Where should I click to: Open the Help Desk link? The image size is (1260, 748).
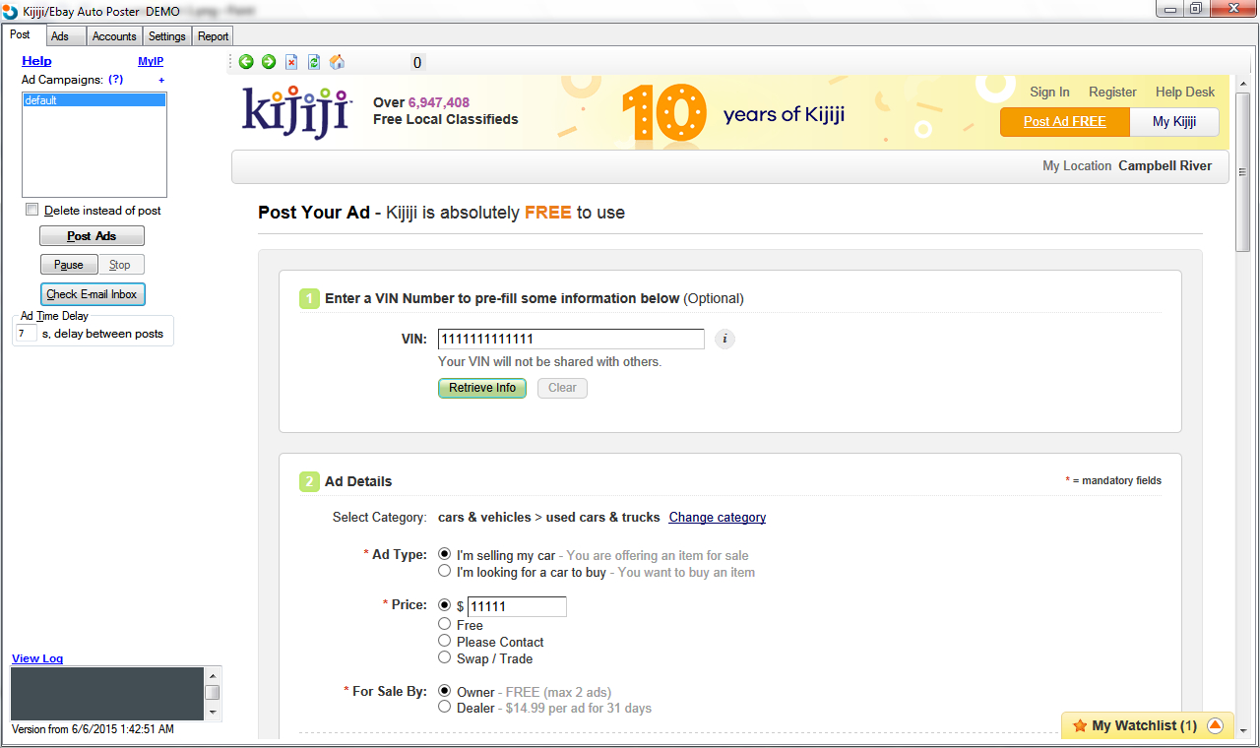pos(1185,92)
